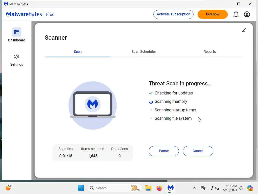
Task: Click the Copilot preview icon in the taskbar
Action: point(250,188)
